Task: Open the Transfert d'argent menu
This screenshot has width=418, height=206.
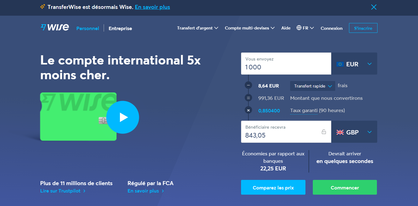Action: tap(197, 28)
